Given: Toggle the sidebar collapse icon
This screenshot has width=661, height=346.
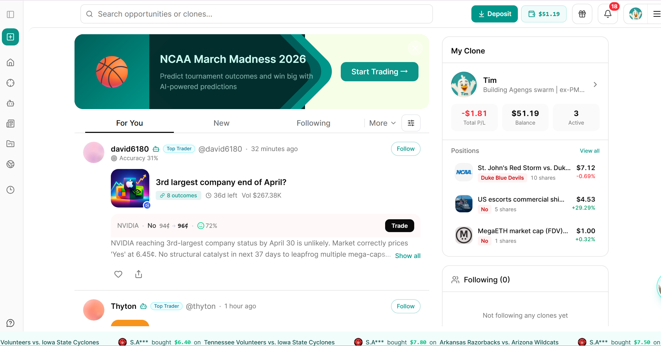Looking at the screenshot, I should click(10, 14).
